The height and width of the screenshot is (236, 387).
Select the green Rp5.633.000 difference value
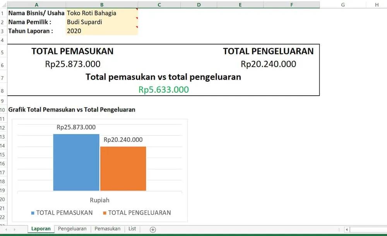[163, 90]
